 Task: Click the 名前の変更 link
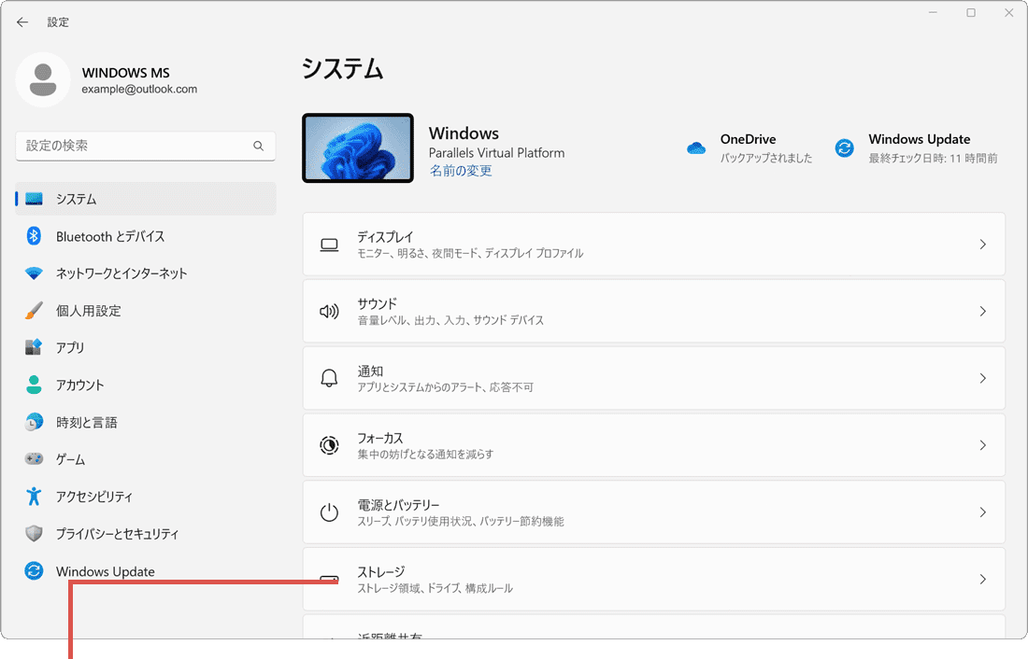(x=460, y=171)
